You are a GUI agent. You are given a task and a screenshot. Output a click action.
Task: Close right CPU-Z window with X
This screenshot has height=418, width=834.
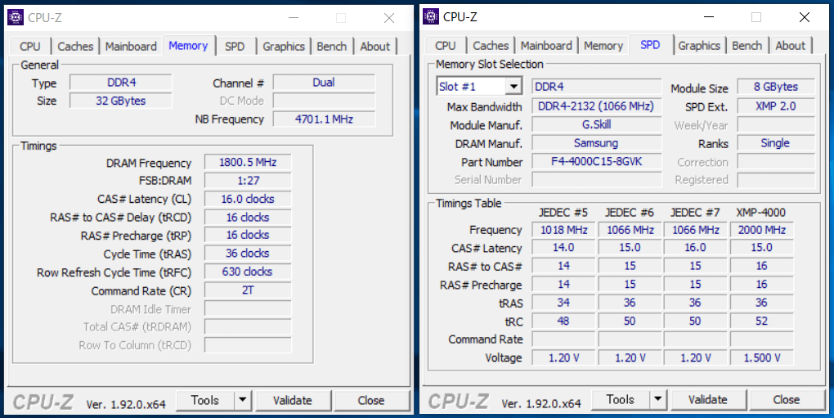pos(805,17)
